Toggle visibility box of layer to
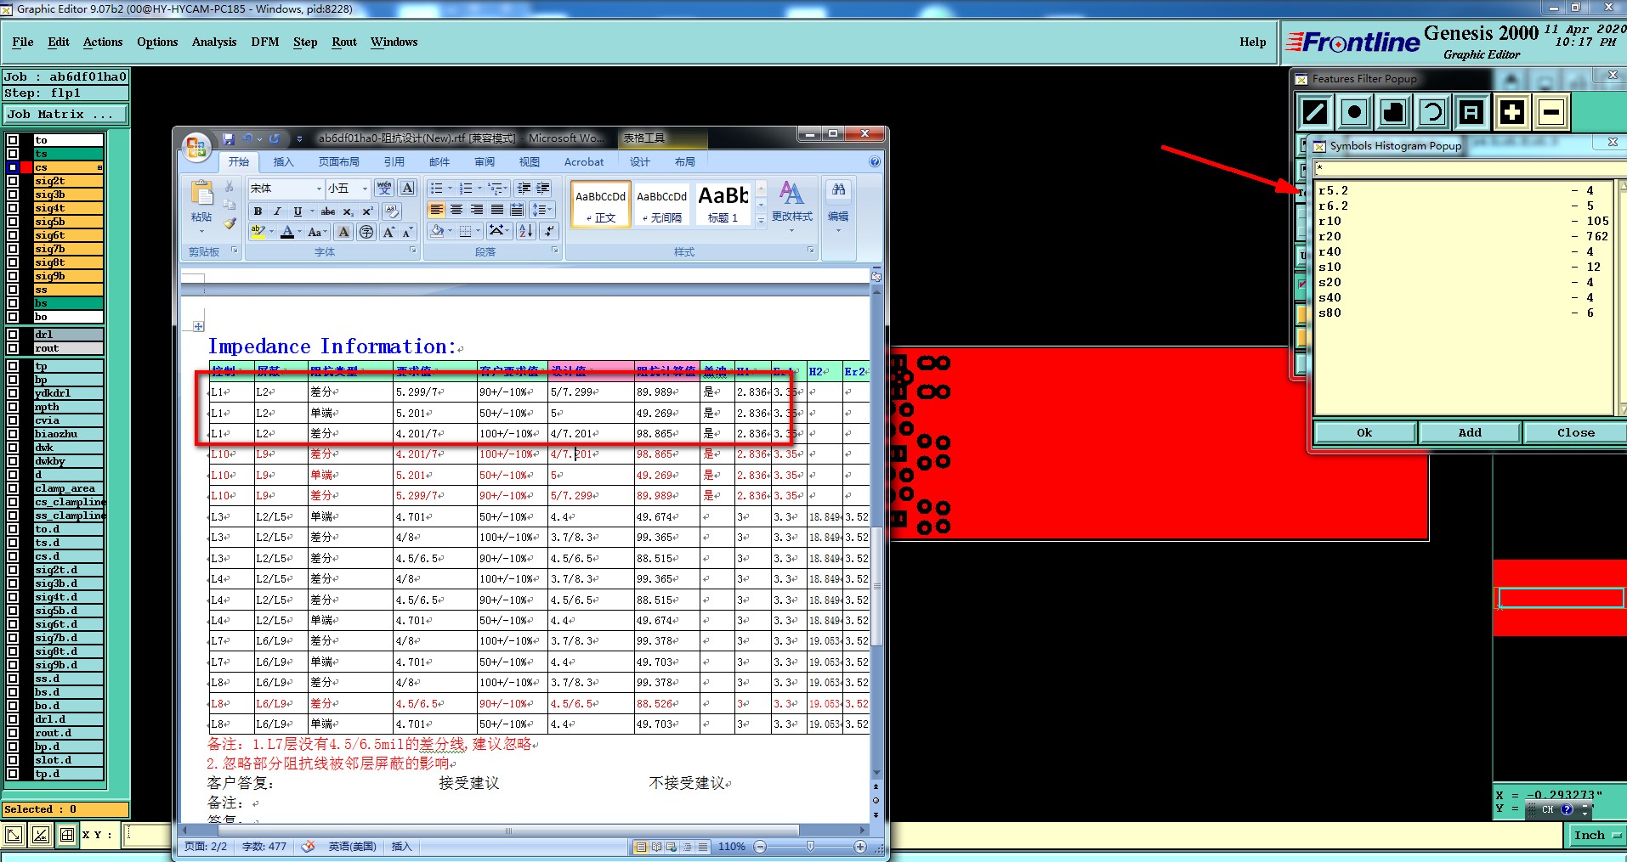 (x=13, y=140)
